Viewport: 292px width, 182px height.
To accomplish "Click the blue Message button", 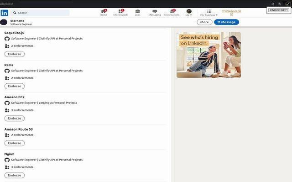I will pyautogui.click(x=226, y=22).
